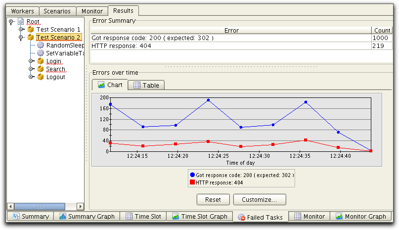Click the RandomSleep gear icon
Image resolution: width=399 pixels, height=230 pixels.
coord(41,46)
